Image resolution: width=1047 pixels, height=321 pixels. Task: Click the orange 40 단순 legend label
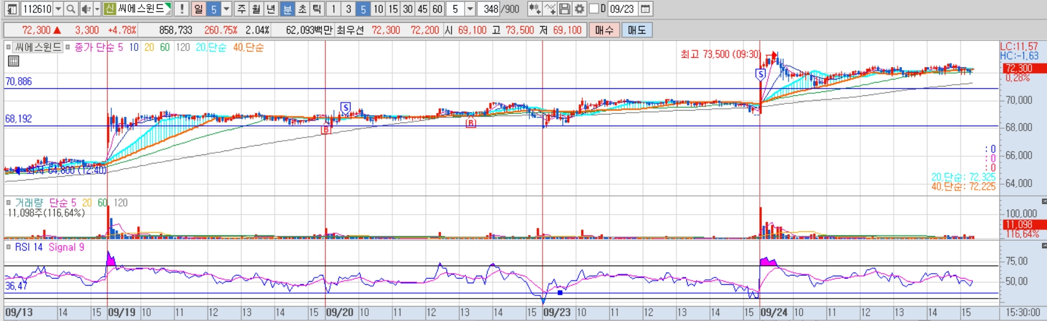pos(248,47)
